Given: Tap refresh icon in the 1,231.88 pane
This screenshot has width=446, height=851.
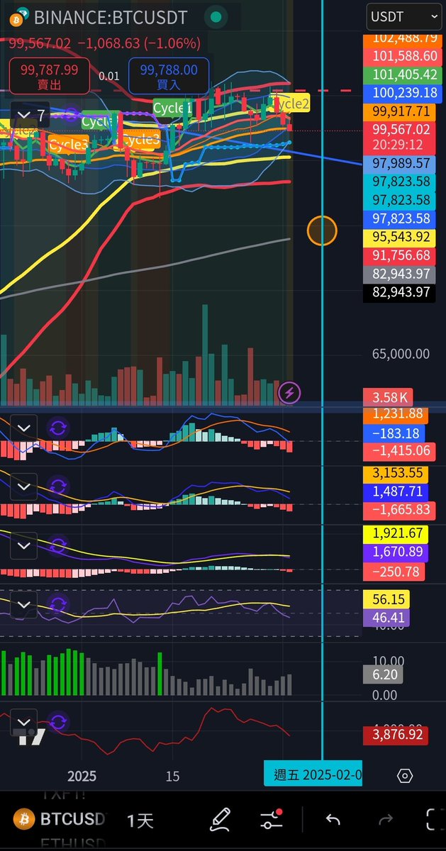Looking at the screenshot, I should pos(58,428).
